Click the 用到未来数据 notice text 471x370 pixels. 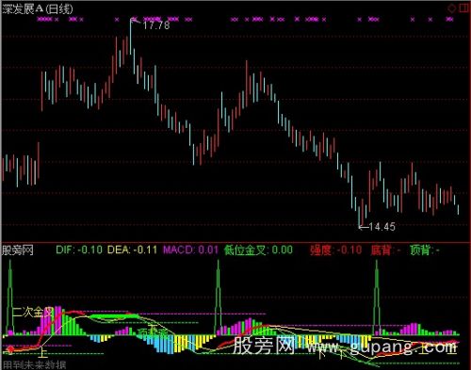[34, 365]
